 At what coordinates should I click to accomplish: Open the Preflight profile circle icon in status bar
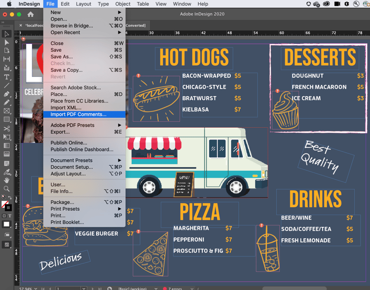(x=110, y=289)
